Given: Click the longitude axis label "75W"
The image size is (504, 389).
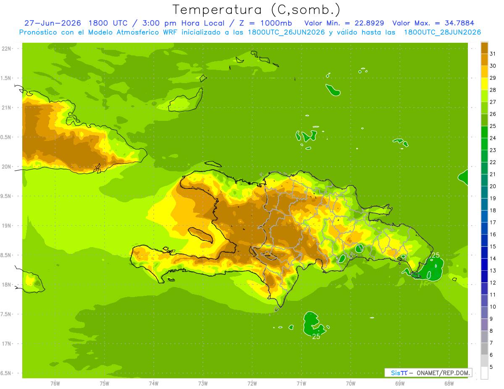Looking at the screenshot, I should click(105, 384).
